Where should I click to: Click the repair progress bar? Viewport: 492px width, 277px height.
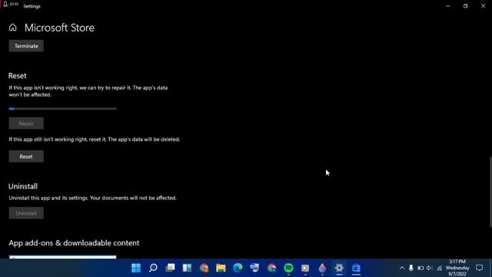tap(63, 108)
